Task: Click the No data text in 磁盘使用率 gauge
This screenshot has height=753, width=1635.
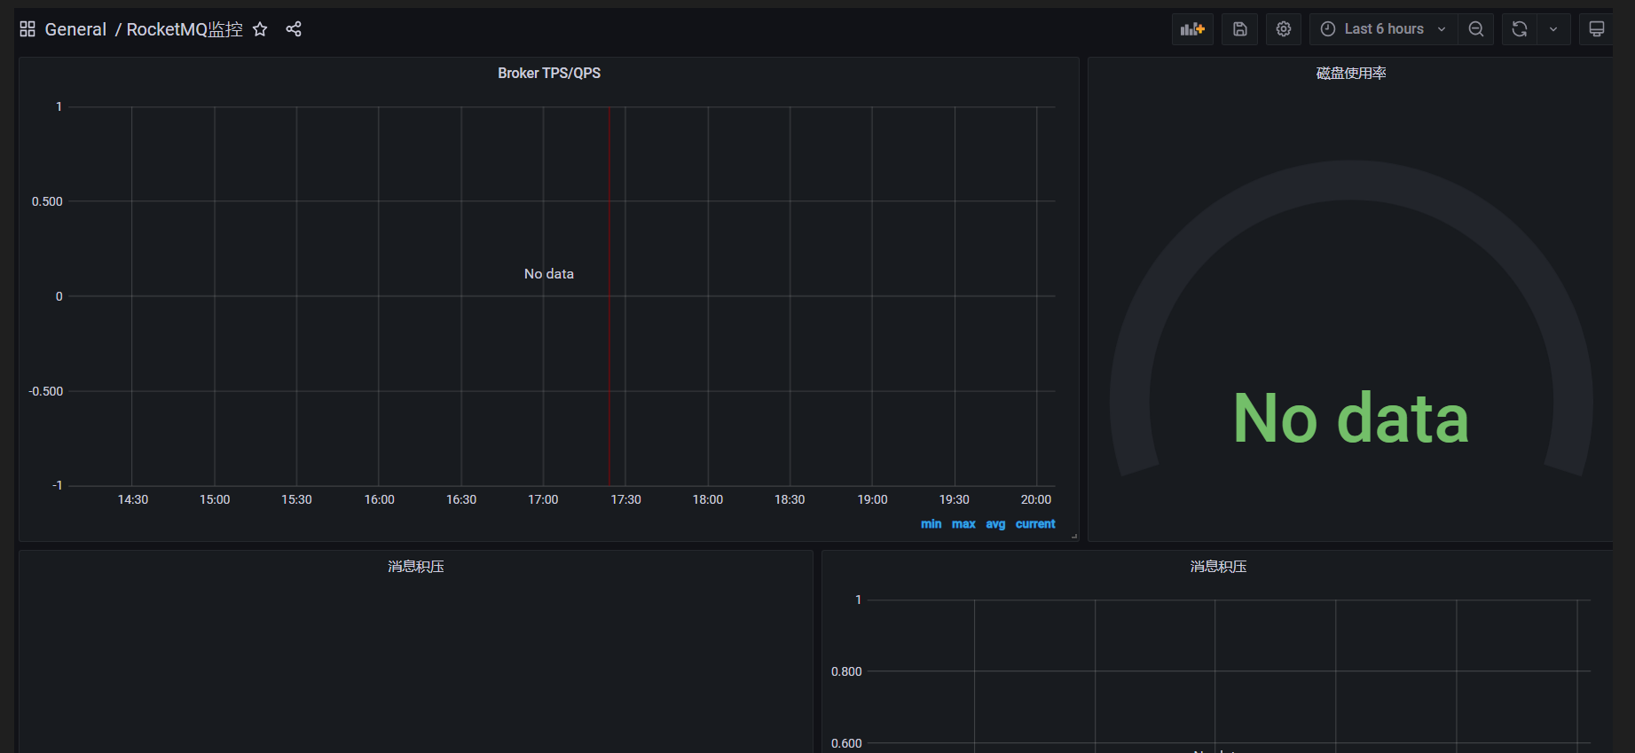Action: 1351,418
